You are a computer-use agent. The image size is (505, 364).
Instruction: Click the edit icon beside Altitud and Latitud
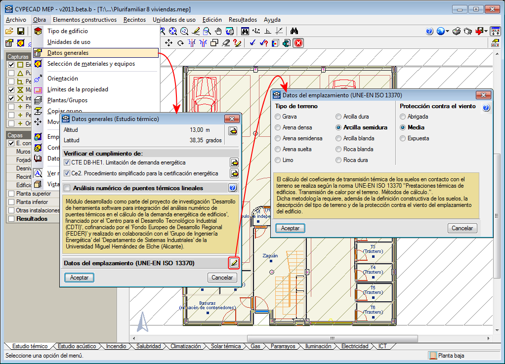pyautogui.click(x=233, y=130)
